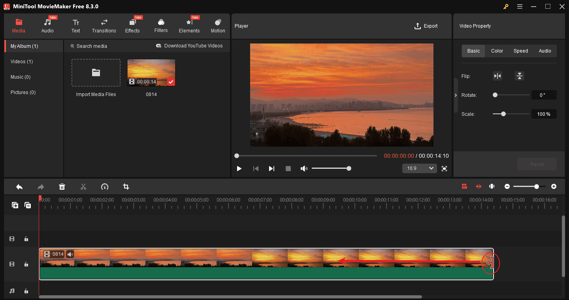
Task: Collapse the Video Property panel arrow
Action: coord(456,95)
